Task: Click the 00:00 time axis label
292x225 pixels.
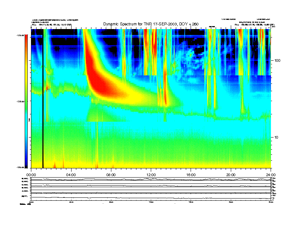Action: 31,175
